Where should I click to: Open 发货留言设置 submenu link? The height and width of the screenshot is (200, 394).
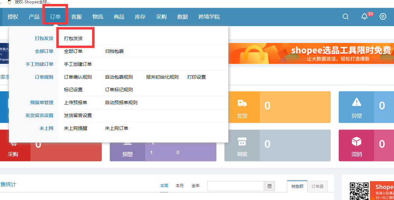click(x=78, y=116)
